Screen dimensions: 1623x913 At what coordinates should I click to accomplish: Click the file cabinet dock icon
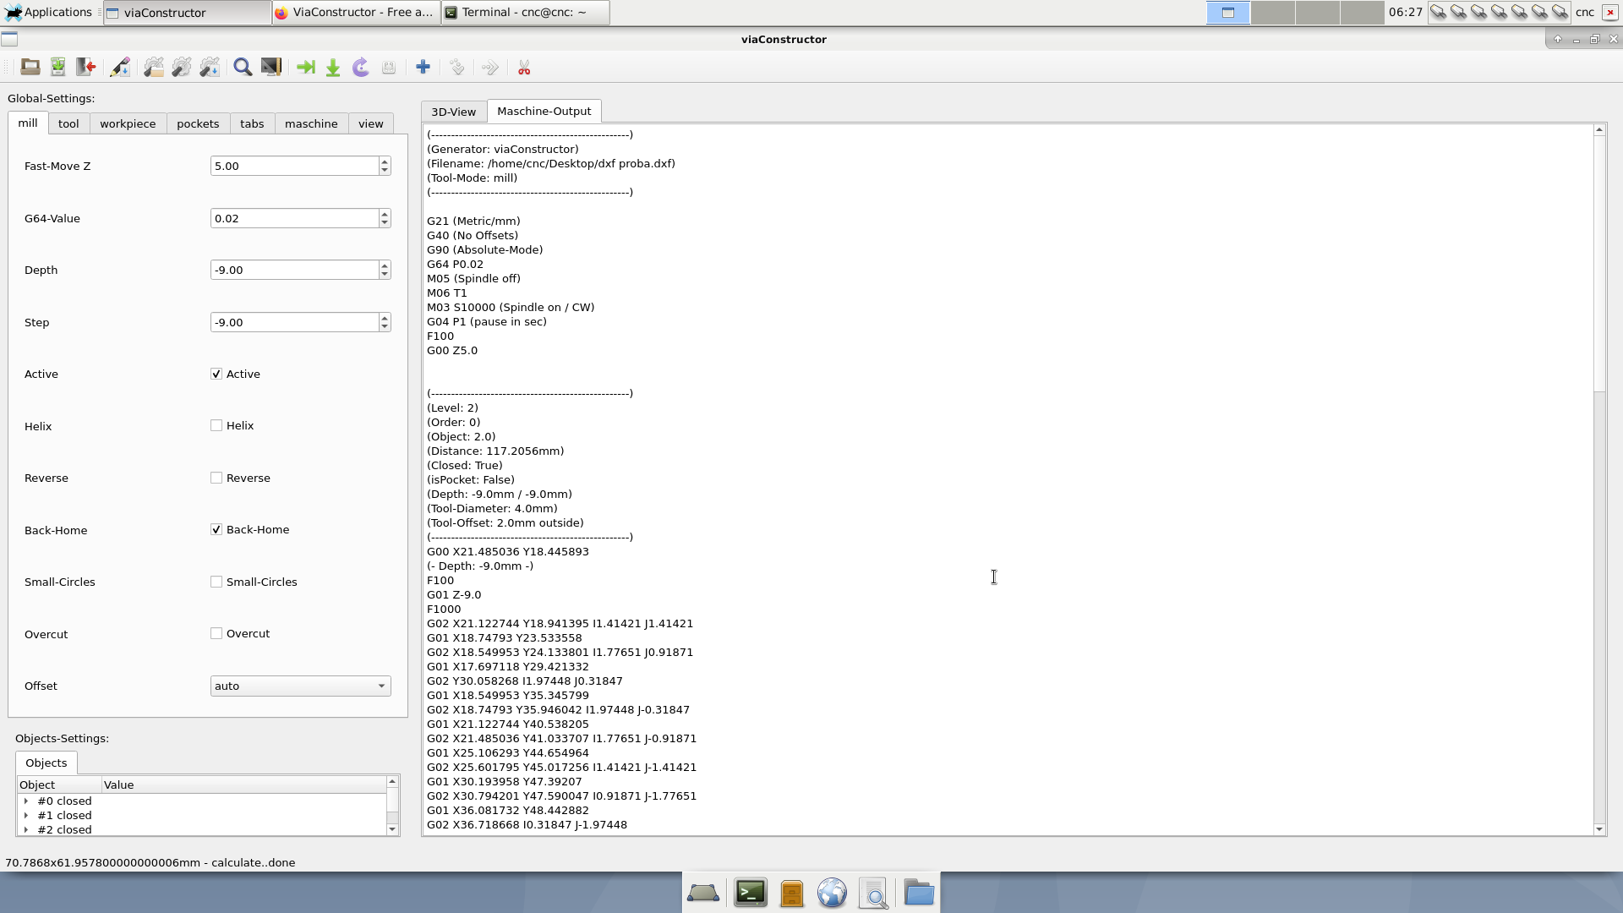point(792,893)
